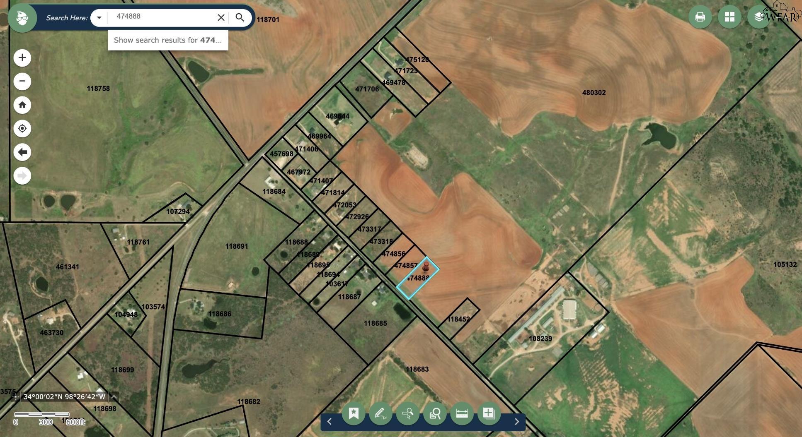Run the search with magnifier icon
802x437 pixels.
pos(240,17)
